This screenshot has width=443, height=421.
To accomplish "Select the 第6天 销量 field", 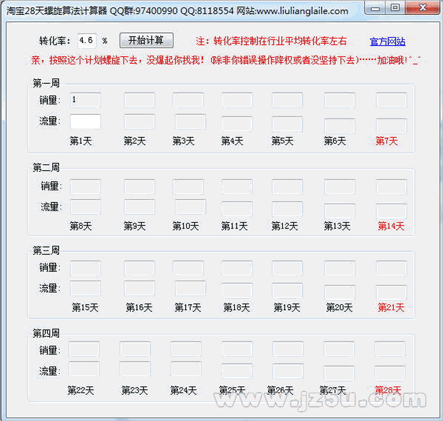I will pyautogui.click(x=339, y=100).
